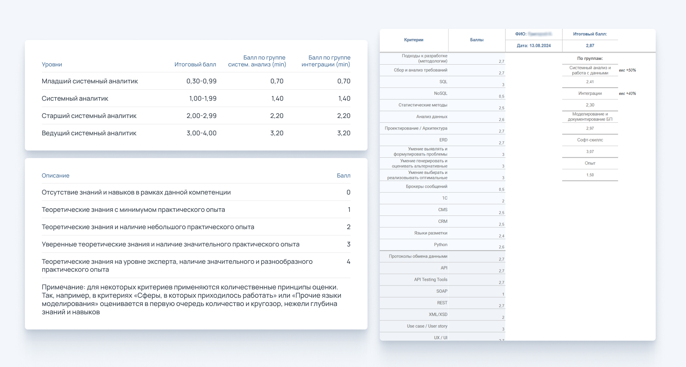Select the 'CRM' criterion row
The width and height of the screenshot is (686, 367).
(x=443, y=222)
